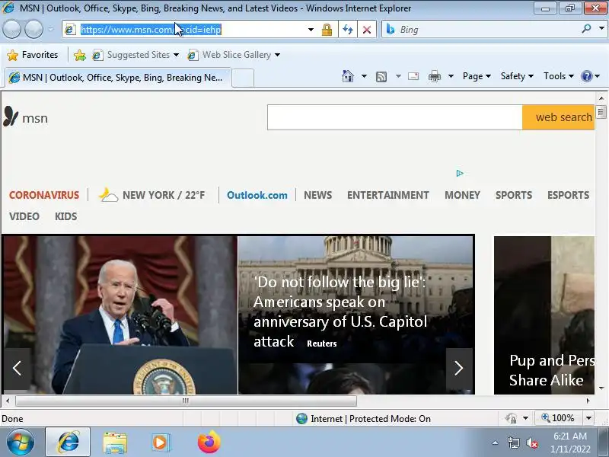609x457 pixels.
Task: Open the Windows Start menu
Action: (x=20, y=443)
